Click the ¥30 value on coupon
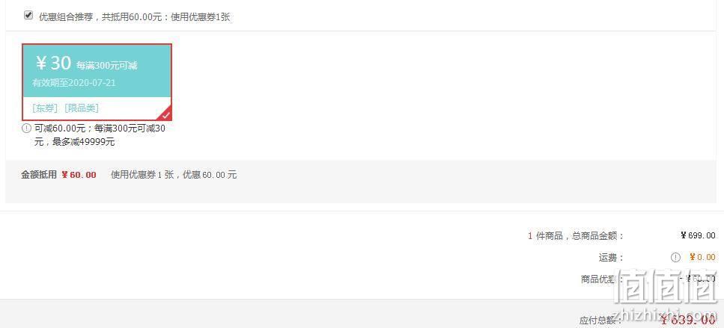The height and width of the screenshot is (328, 724). click(53, 63)
